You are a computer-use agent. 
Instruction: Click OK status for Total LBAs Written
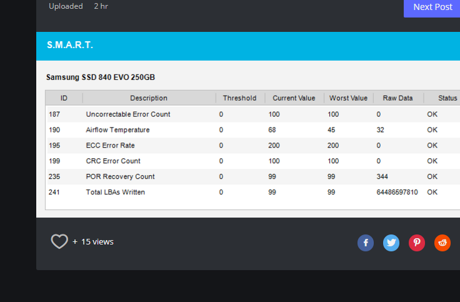(x=432, y=192)
